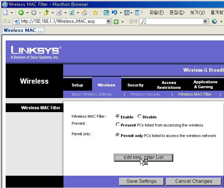The image size is (224, 188).
Task: Open 편집(E) menu
Action: [x=177, y=13]
